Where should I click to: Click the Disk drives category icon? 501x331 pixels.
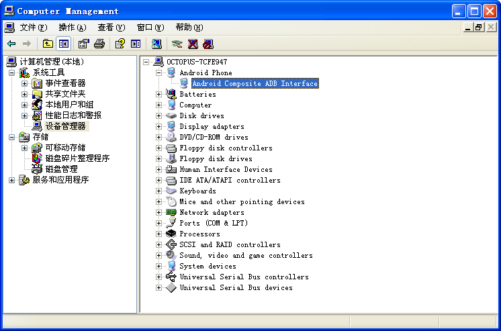click(x=171, y=115)
